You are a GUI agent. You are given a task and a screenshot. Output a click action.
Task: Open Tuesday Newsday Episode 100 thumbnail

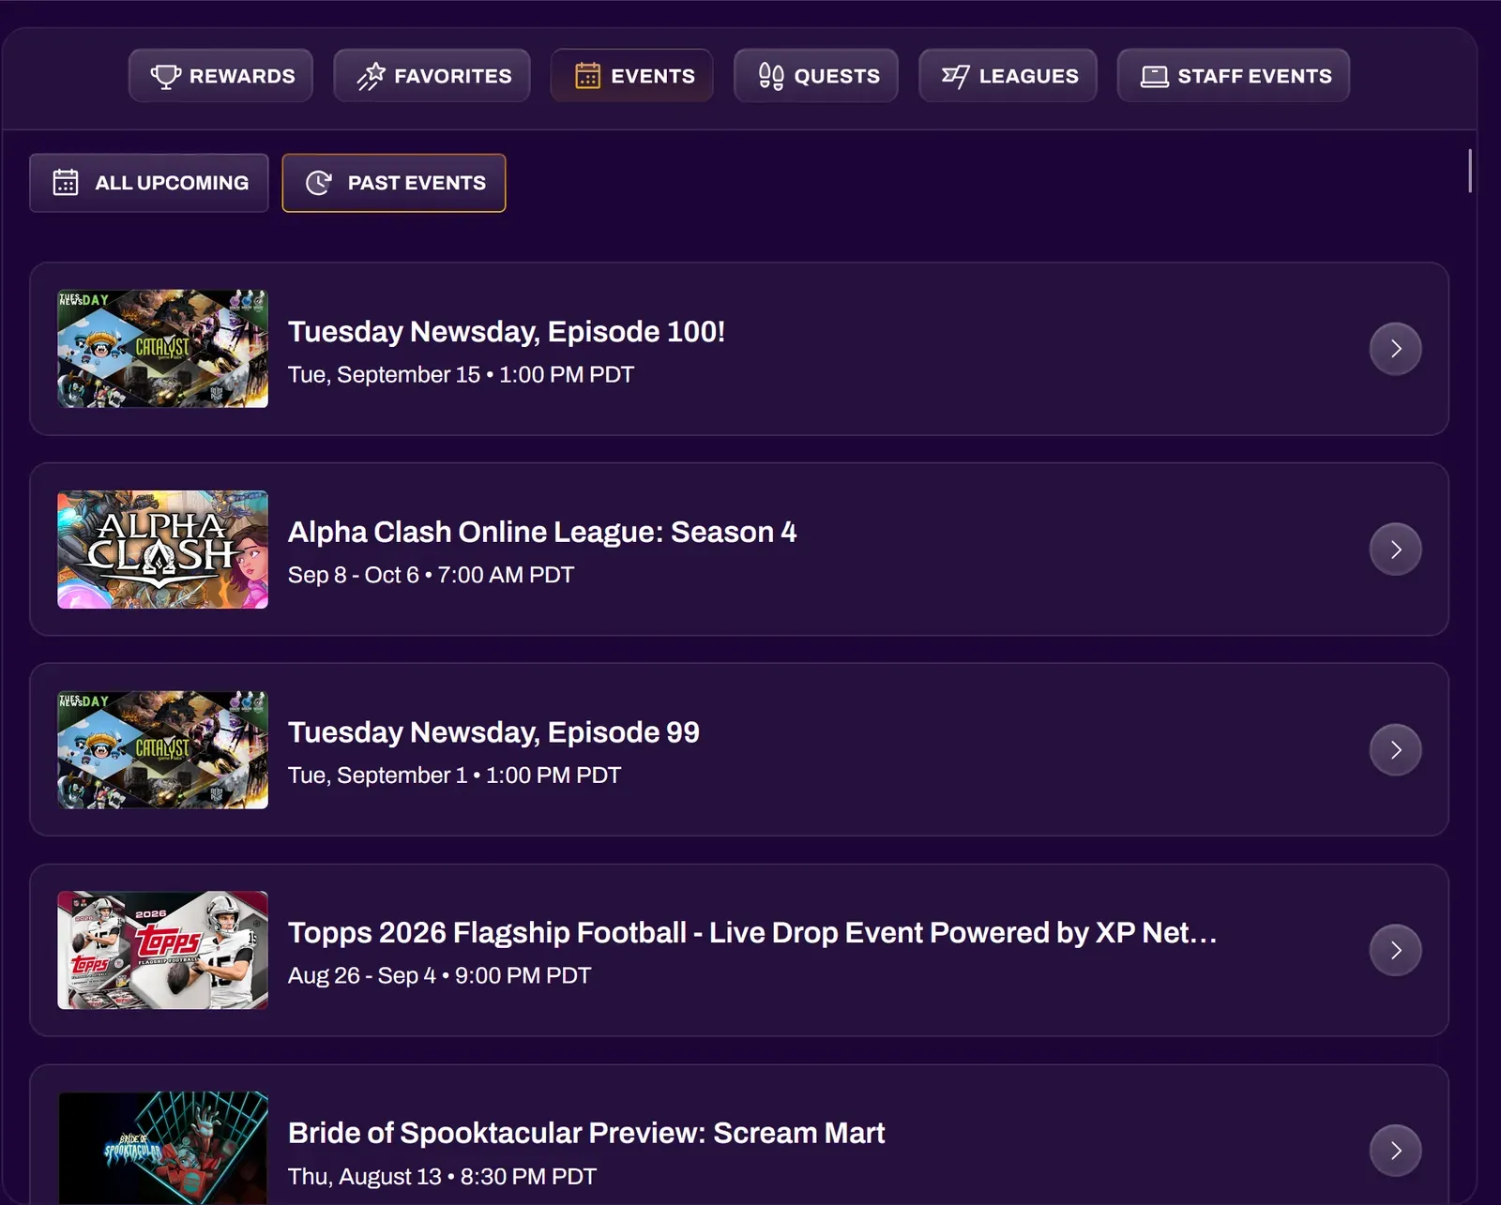tap(163, 349)
